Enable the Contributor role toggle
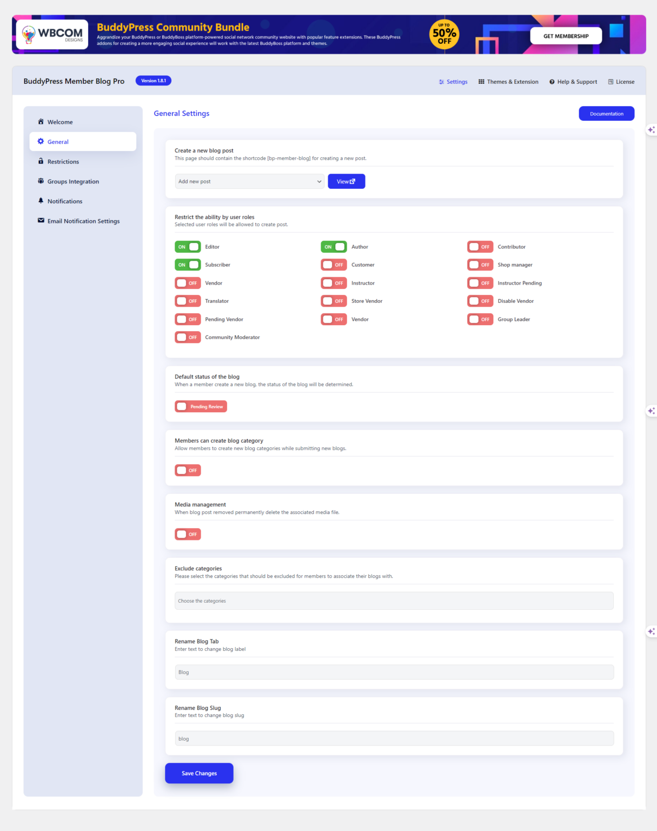Image resolution: width=657 pixels, height=831 pixels. pos(480,247)
